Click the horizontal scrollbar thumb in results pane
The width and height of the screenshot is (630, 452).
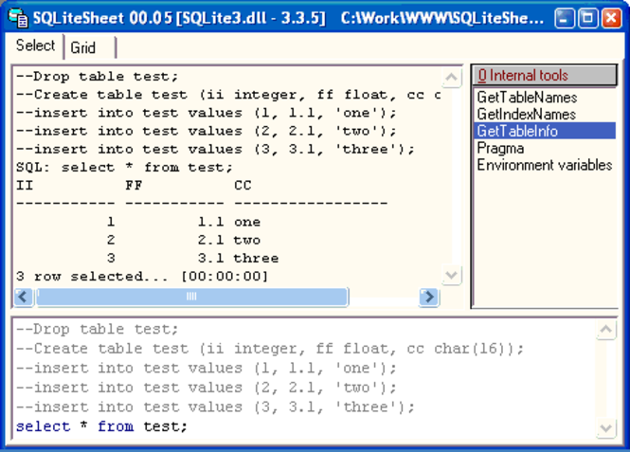pos(191,297)
